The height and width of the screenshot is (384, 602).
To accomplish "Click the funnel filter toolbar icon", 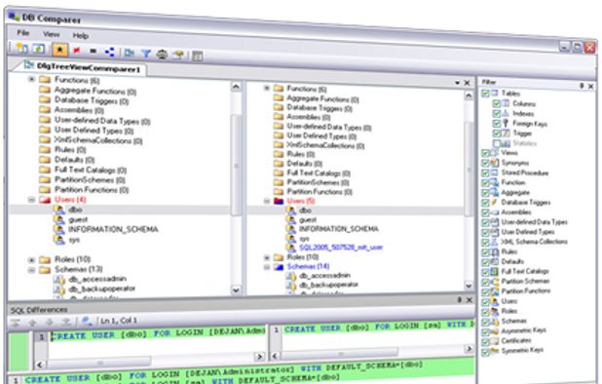I will coord(146,54).
